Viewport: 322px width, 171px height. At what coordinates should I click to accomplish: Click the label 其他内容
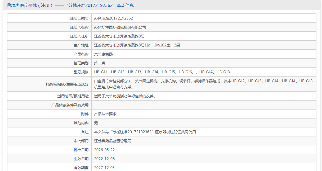pyautogui.click(x=81, y=123)
